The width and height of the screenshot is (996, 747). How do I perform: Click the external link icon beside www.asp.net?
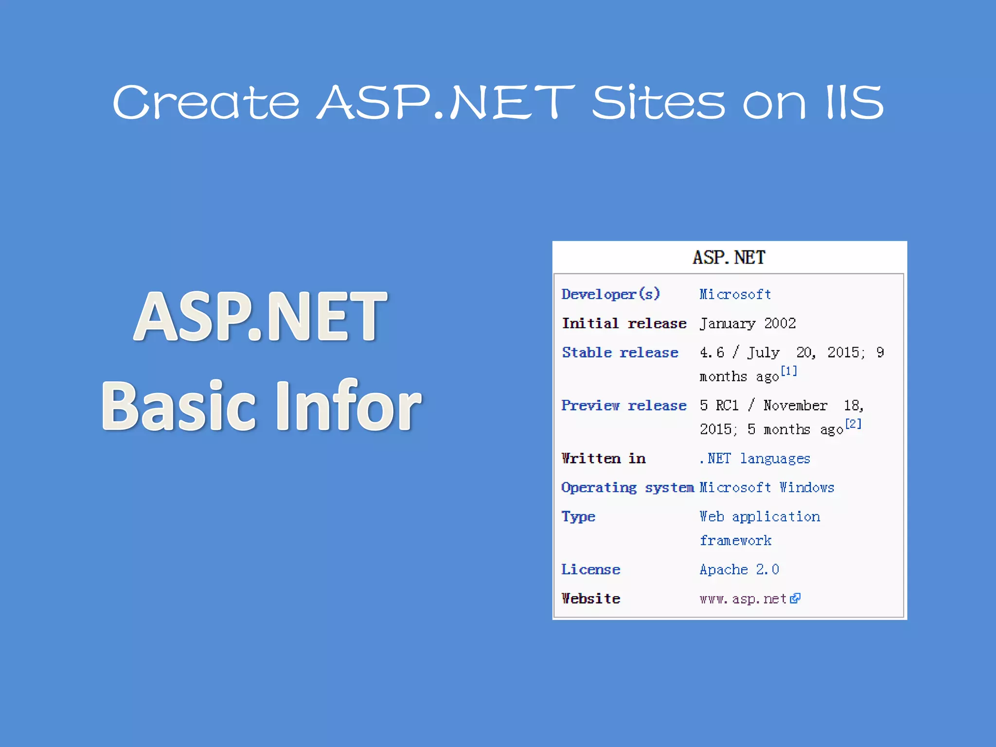coord(795,598)
